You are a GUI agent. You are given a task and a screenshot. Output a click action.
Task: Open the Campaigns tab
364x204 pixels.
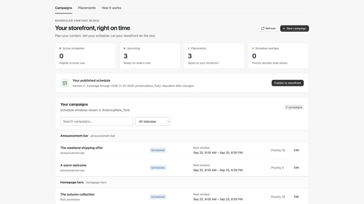click(x=63, y=8)
